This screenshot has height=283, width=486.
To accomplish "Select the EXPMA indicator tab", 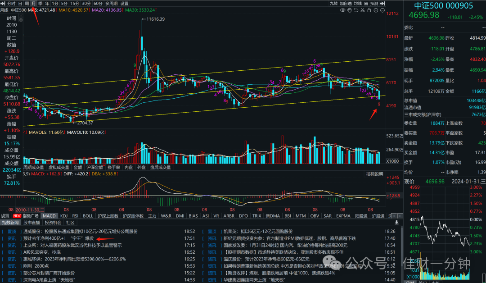I will point(343,216).
